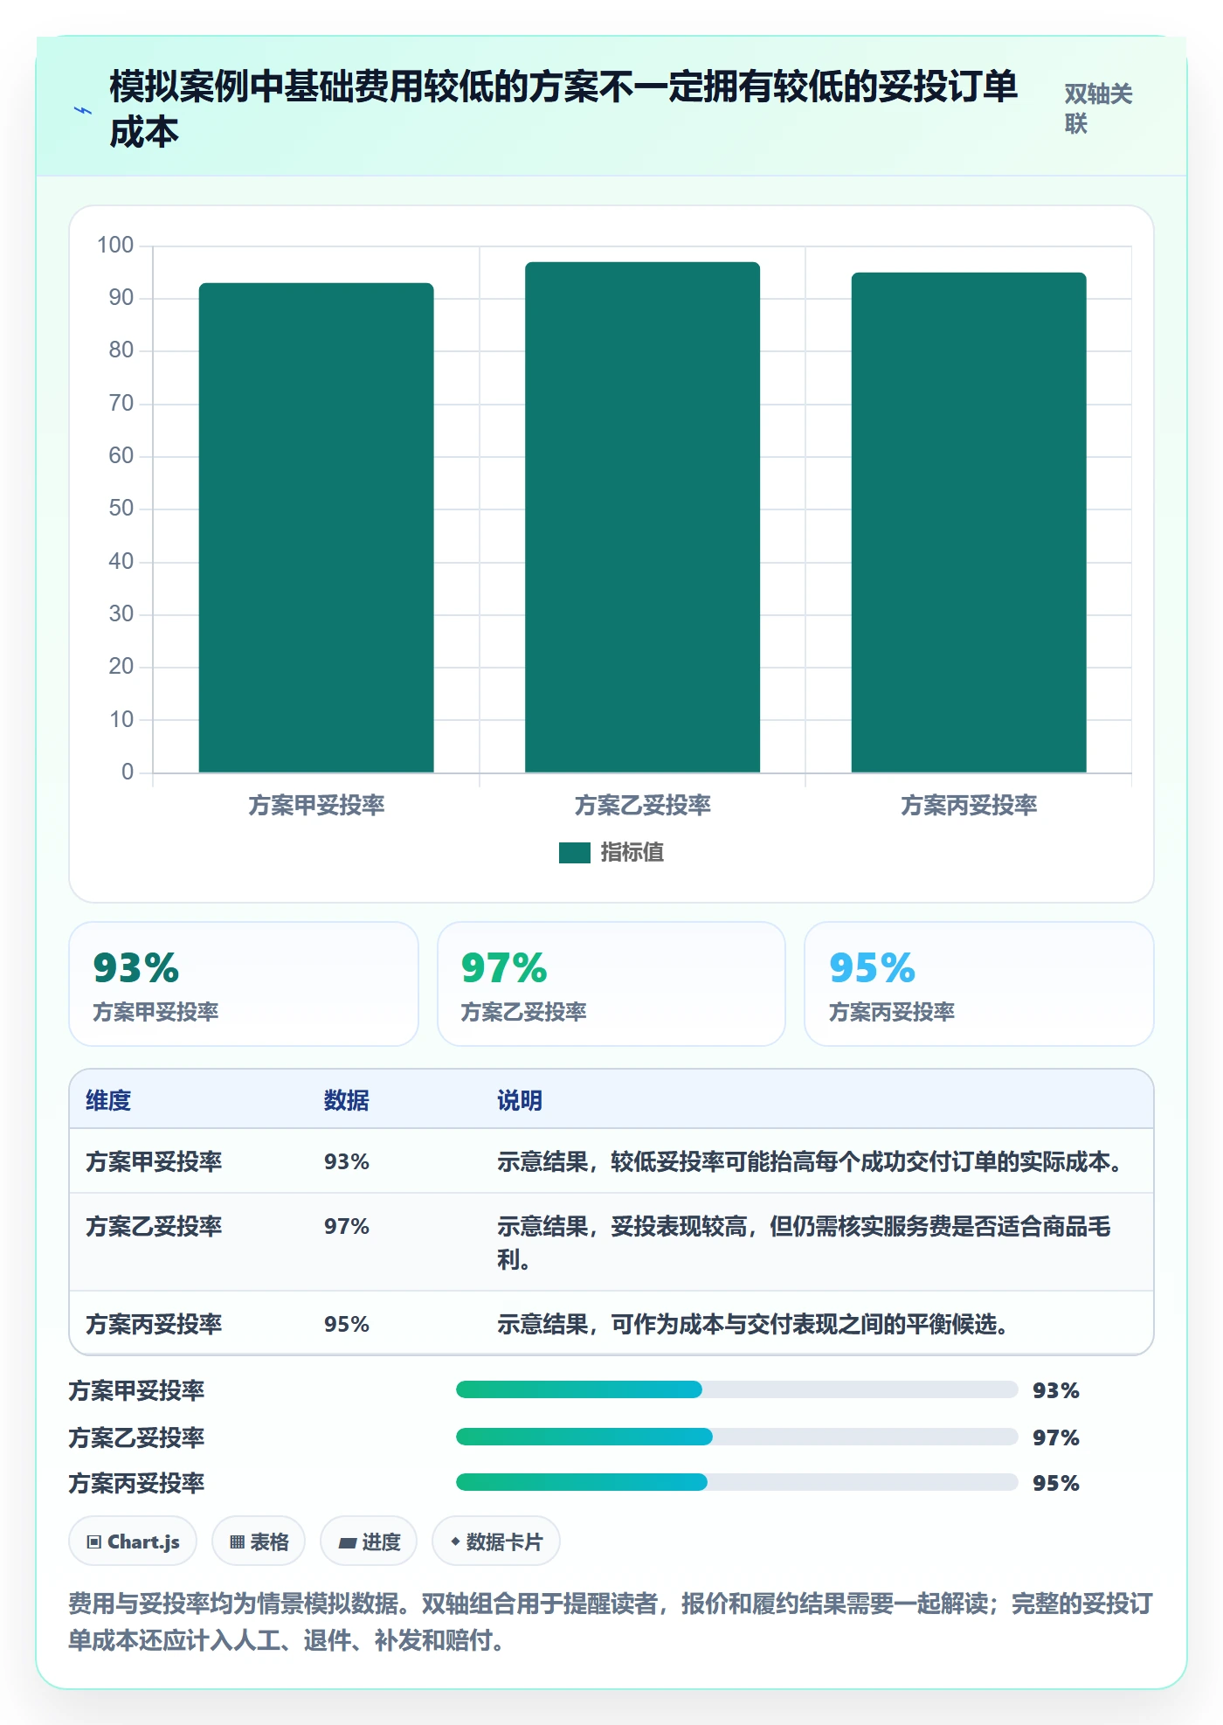Open the 95% data card

pos(979,984)
